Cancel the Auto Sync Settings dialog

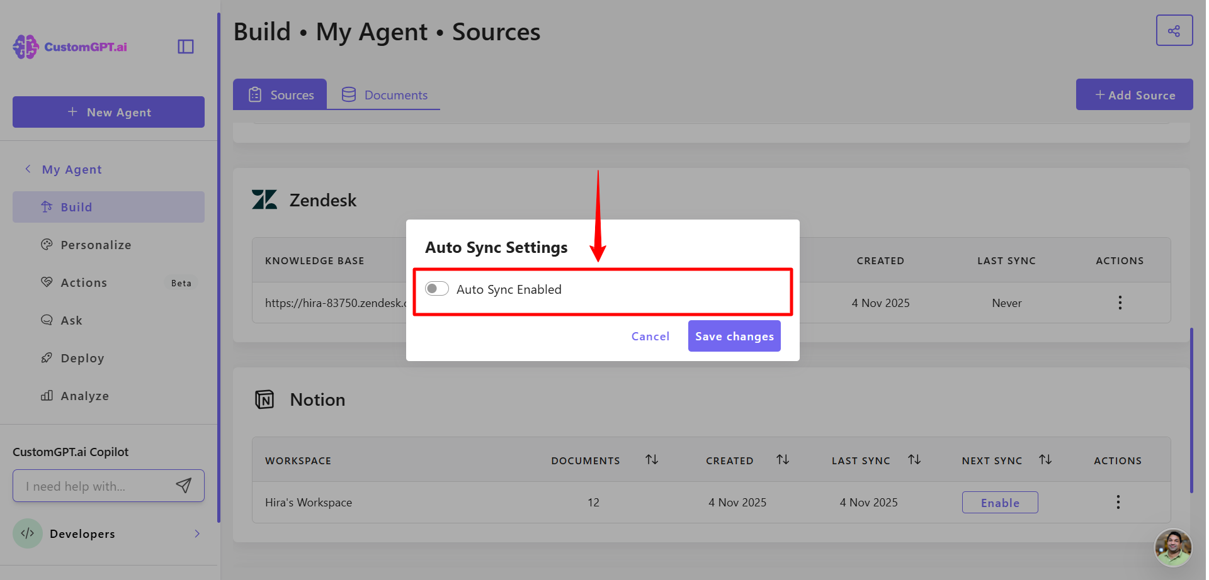click(x=650, y=336)
